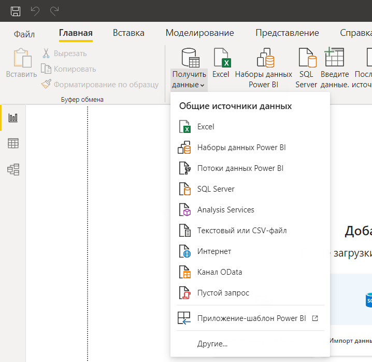Click the Excel file icon in menu
The width and height of the screenshot is (372, 362).
185,127
